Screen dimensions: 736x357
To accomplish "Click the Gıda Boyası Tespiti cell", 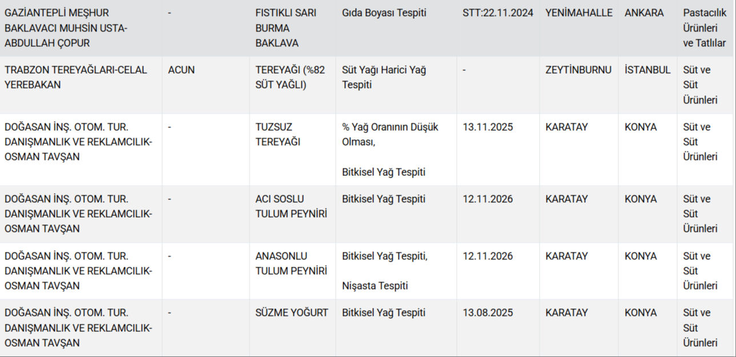I will 384,13.
